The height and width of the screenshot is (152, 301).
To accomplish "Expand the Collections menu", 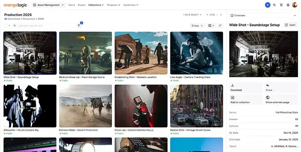I will 96,5.
